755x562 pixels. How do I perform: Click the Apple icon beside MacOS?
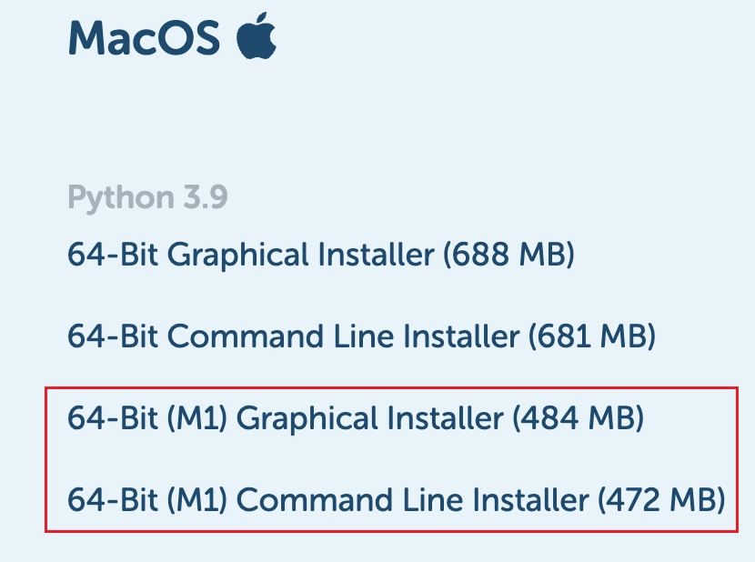point(256,37)
